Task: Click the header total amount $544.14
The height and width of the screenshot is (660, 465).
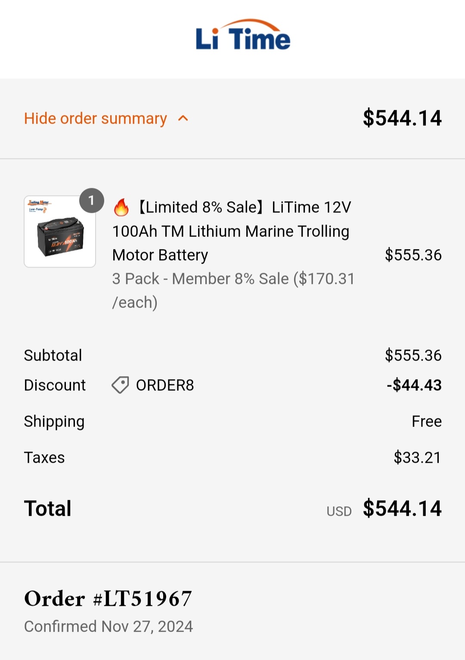Action: (402, 118)
